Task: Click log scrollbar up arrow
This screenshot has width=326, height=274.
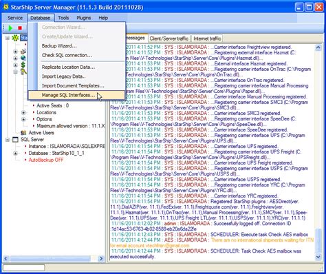Action: click(318, 48)
